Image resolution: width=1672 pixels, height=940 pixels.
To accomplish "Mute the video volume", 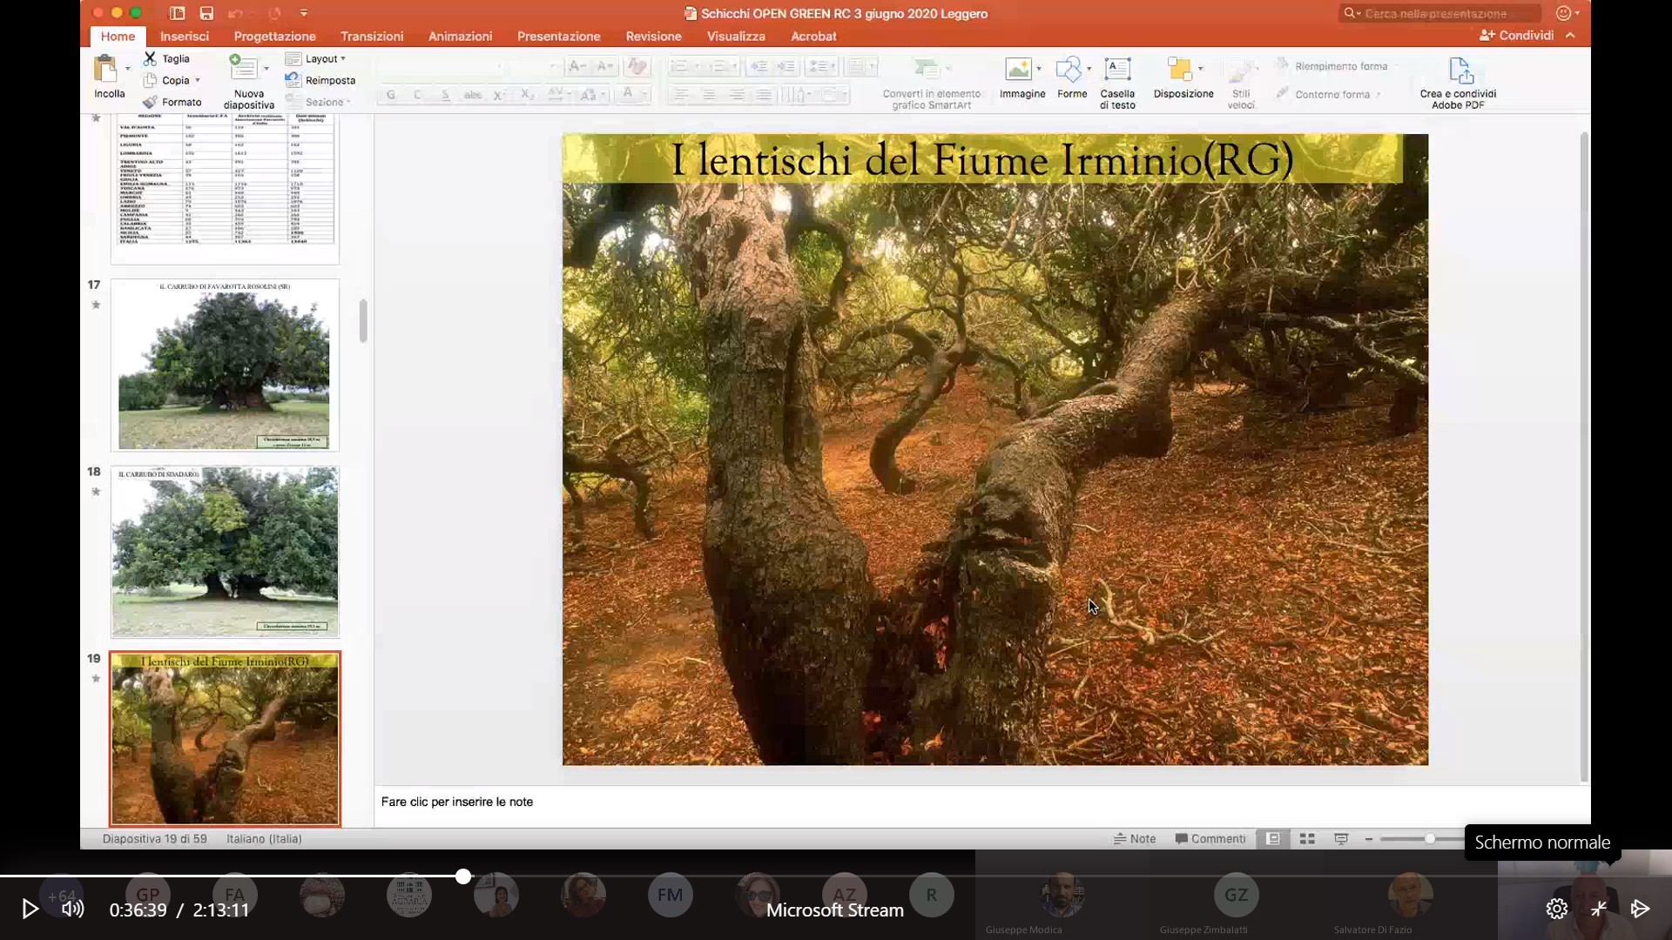I will 73,909.
